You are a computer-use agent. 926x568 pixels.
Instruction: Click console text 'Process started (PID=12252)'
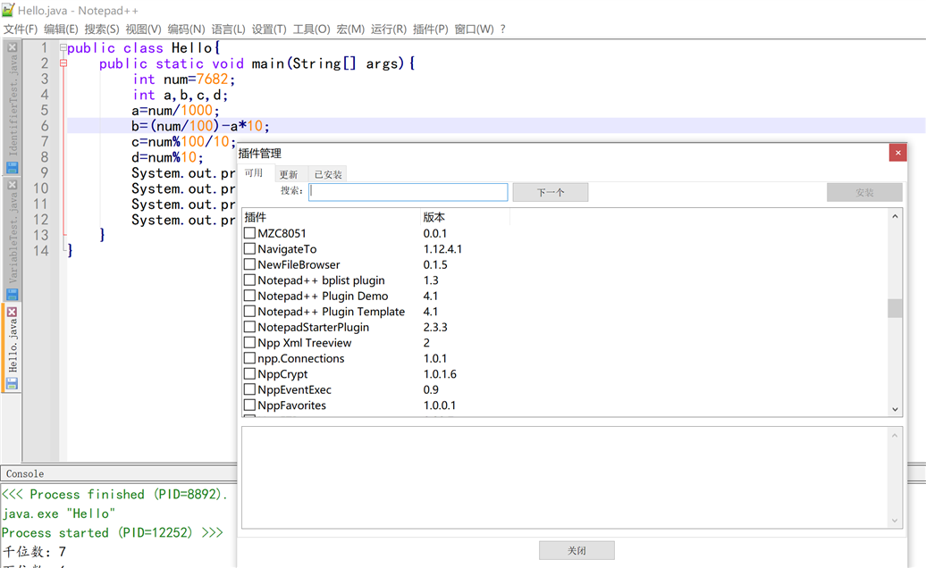click(97, 532)
